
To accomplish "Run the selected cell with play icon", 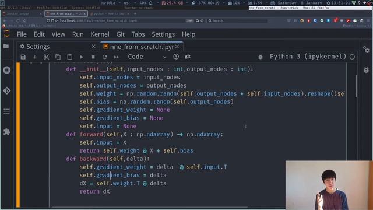I will (x=82, y=57).
